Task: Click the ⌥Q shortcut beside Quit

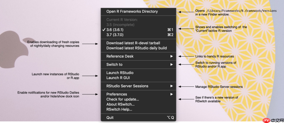Action: point(170,117)
